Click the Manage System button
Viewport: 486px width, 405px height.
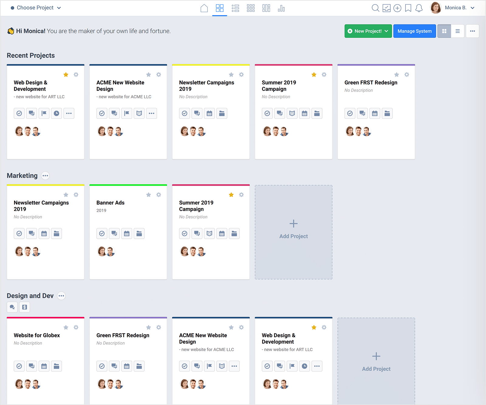click(x=414, y=31)
